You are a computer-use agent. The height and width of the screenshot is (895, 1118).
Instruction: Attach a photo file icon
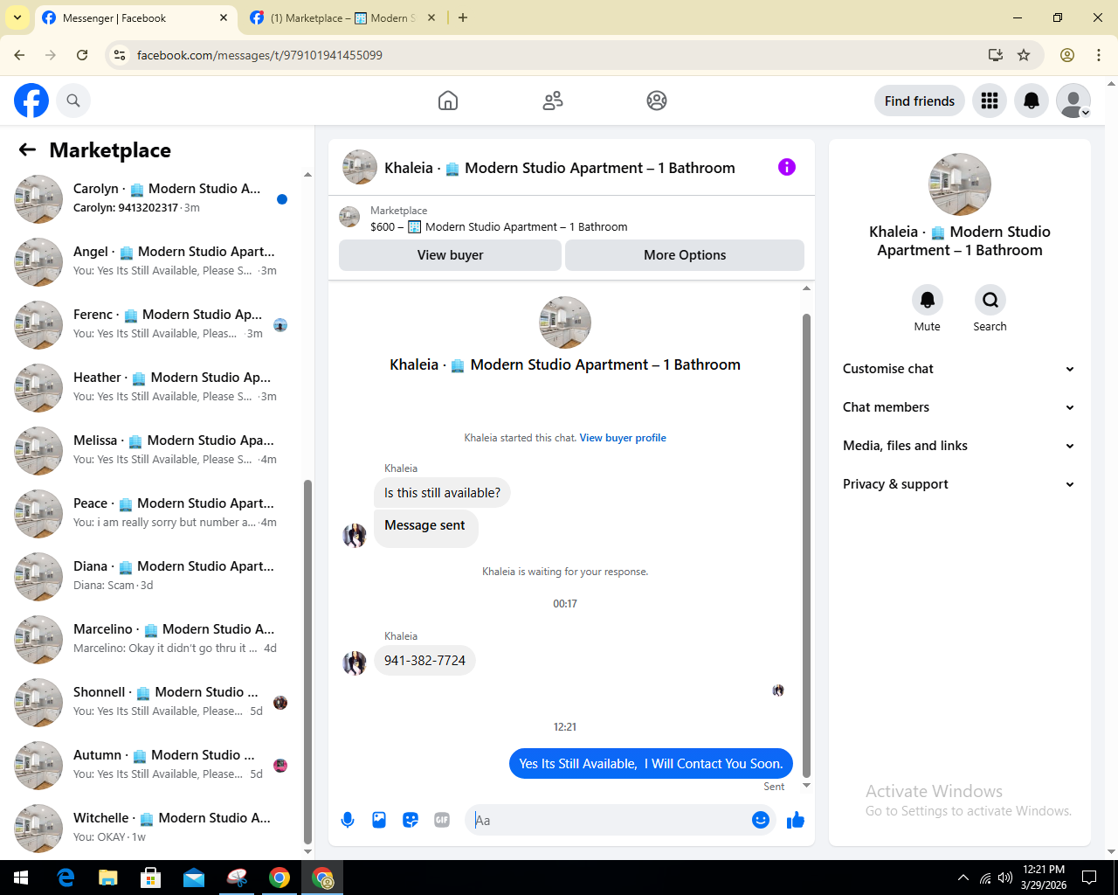coord(379,820)
